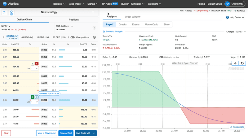The height and width of the screenshot is (139, 248).
Task: Switch to the Positions tab
Action: point(73,20)
